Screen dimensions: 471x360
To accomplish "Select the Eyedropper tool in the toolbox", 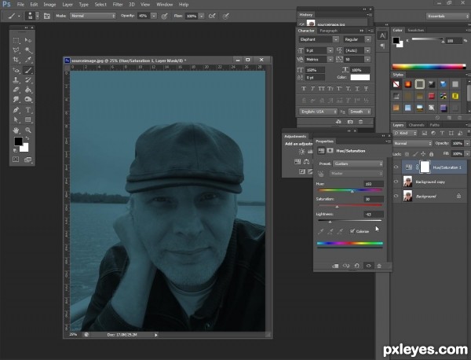I will pos(28,60).
